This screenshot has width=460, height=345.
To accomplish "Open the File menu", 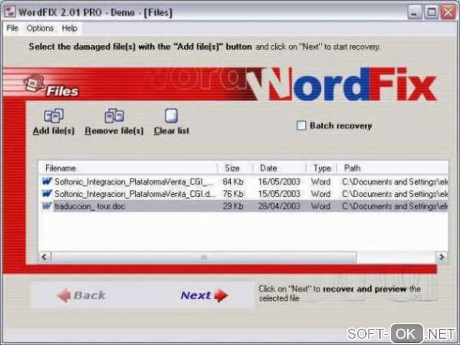I will pos(12,28).
